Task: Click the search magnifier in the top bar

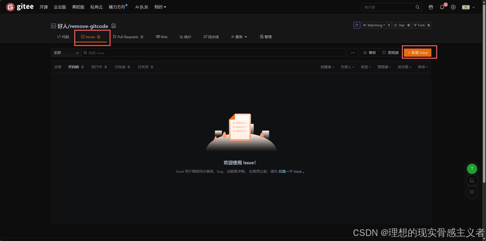Action: click(418, 7)
